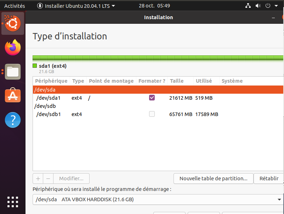
Task: Click the volume speaker icon
Action: (x=258, y=6)
